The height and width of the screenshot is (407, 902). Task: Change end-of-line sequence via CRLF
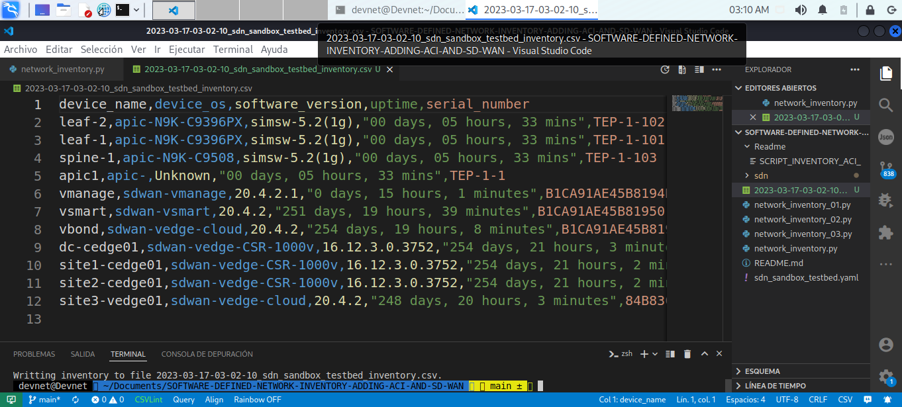coord(818,400)
